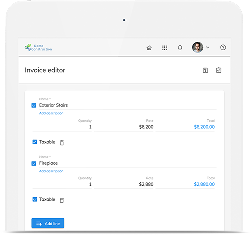Viewport: 251px width, 235px height.
Task: Open the apps grid menu
Action: coord(164,48)
